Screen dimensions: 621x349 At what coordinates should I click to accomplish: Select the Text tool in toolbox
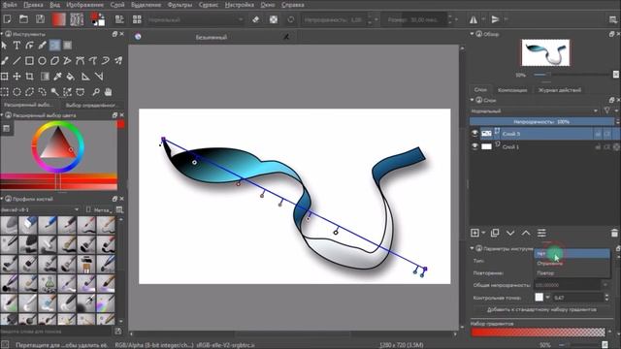(x=16, y=46)
